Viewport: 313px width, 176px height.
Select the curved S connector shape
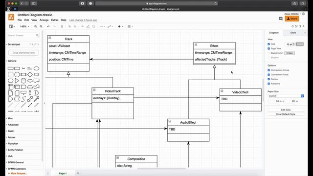point(23,99)
